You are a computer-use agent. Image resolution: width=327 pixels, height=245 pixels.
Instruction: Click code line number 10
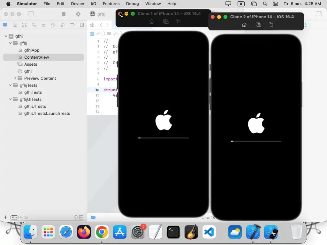97,90
